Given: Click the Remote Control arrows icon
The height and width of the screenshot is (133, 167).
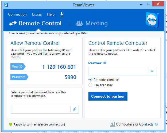Looking at the screenshot, I should tap(13, 24).
